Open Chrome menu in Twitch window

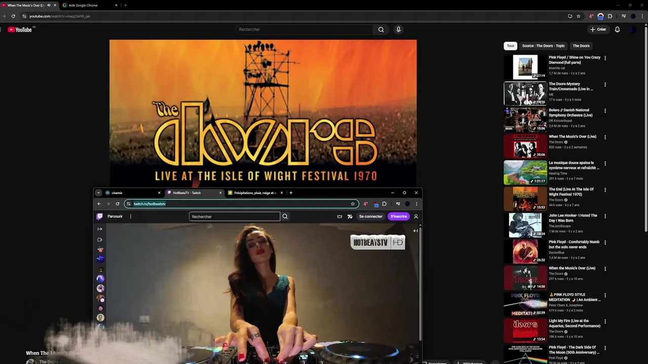point(416,204)
